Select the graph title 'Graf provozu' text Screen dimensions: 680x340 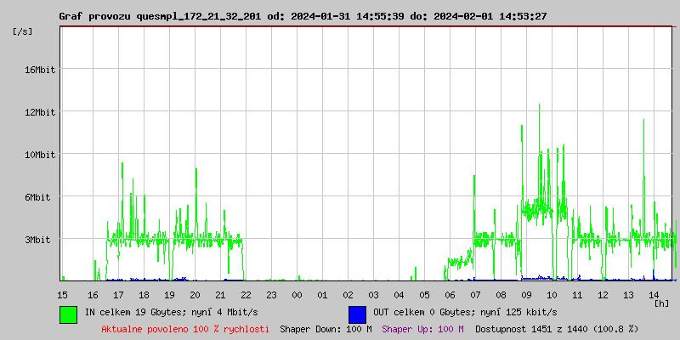95,16
